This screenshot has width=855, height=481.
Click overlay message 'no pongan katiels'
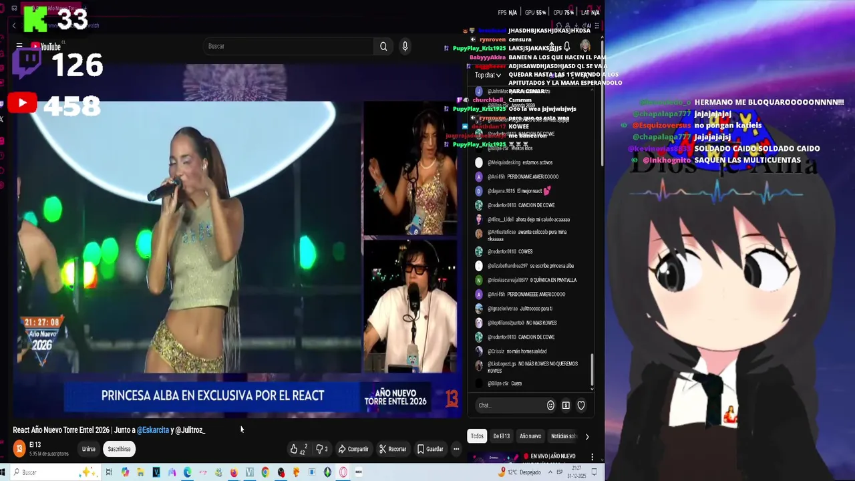728,125
